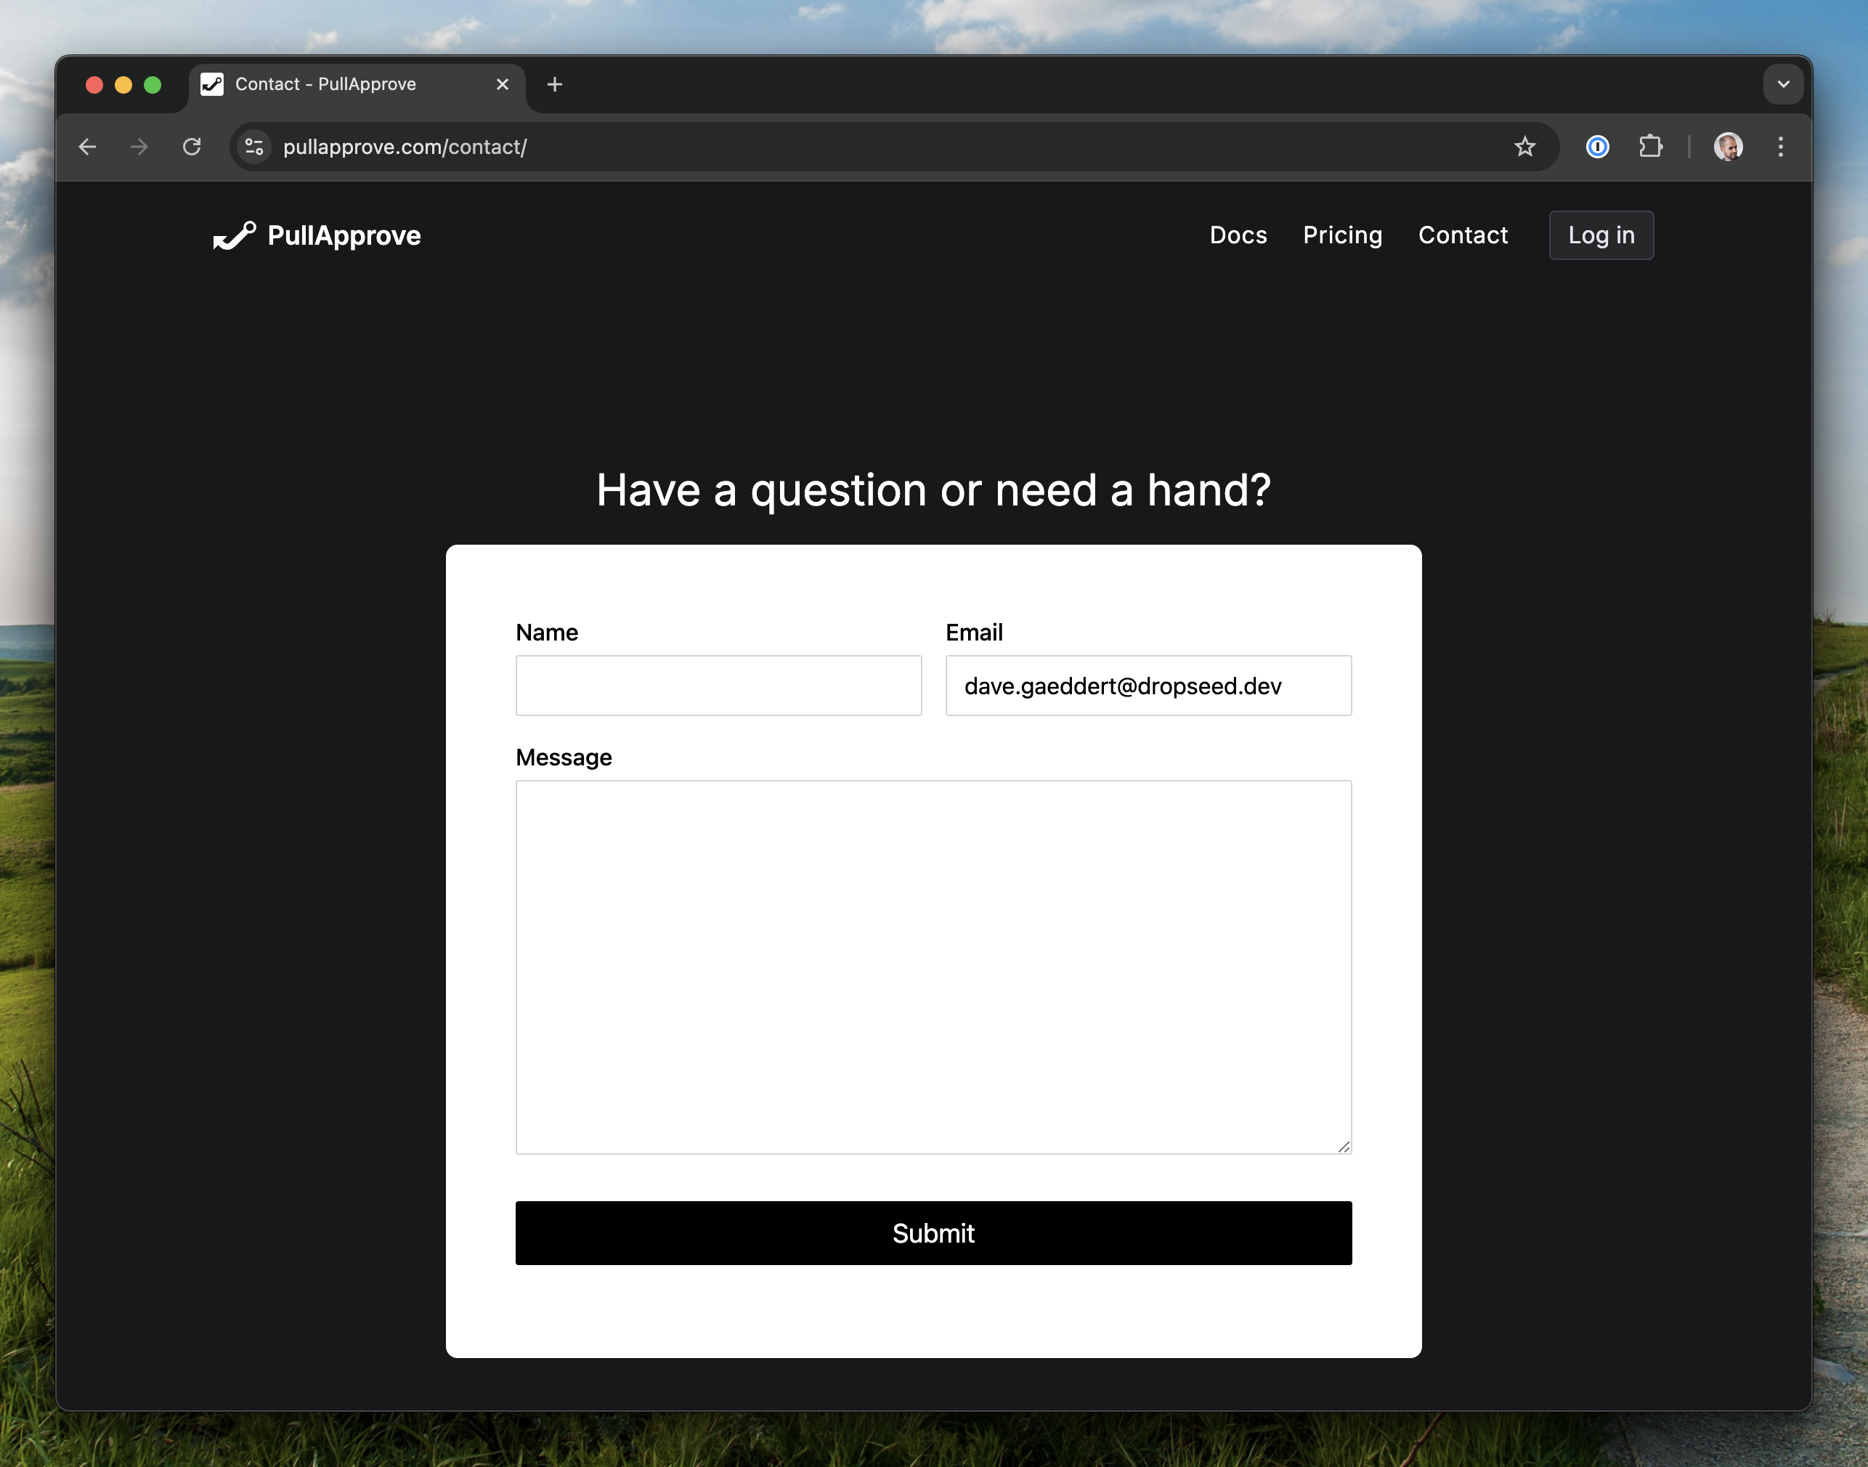1868x1467 pixels.
Task: Open the 1Password extension icon
Action: pyautogui.click(x=1596, y=147)
